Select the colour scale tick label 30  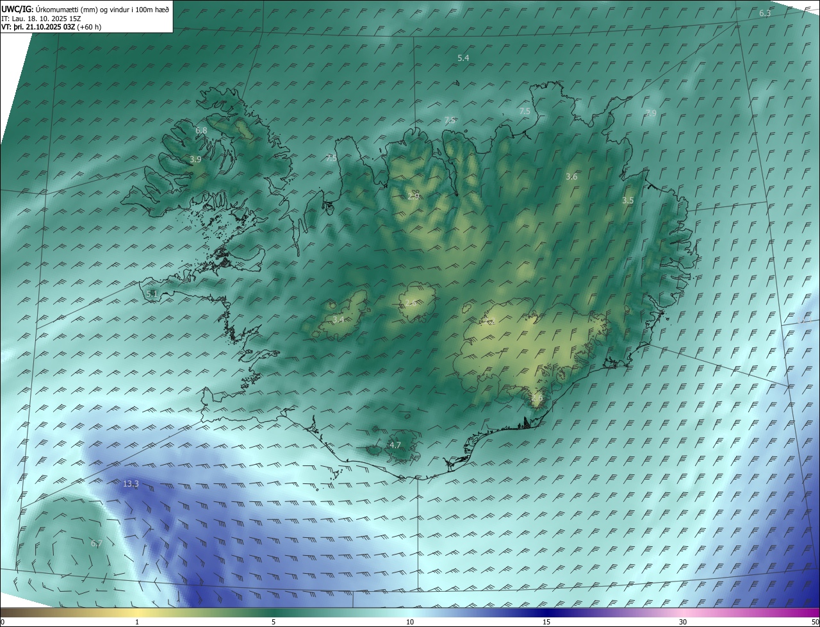click(x=683, y=622)
